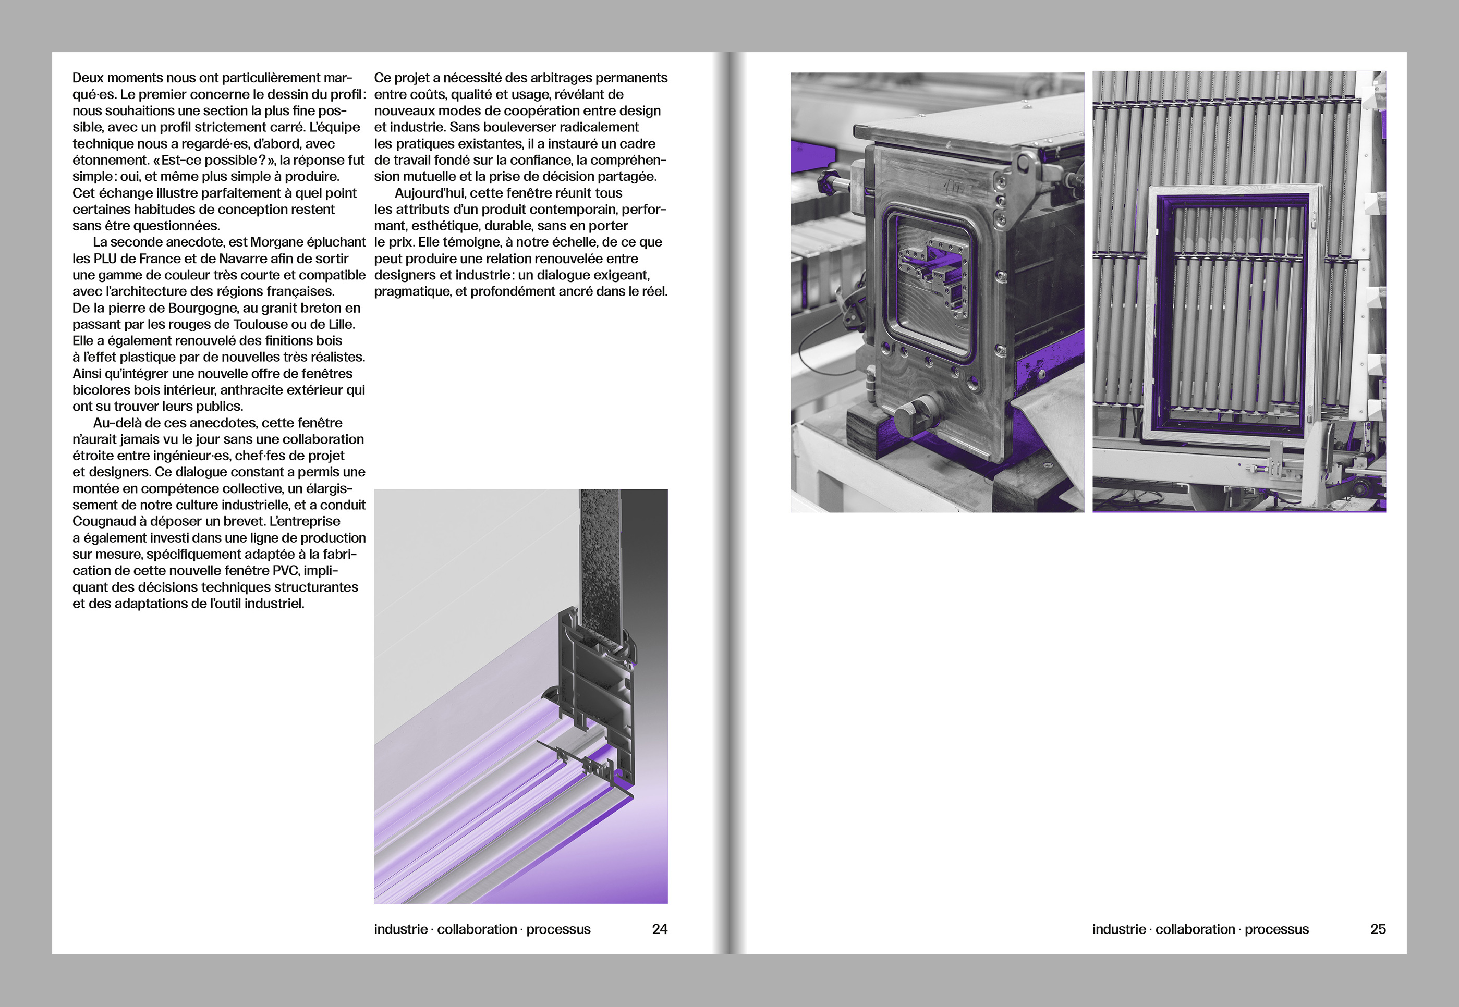Click the PVC profile cross-section rendering

(520, 695)
